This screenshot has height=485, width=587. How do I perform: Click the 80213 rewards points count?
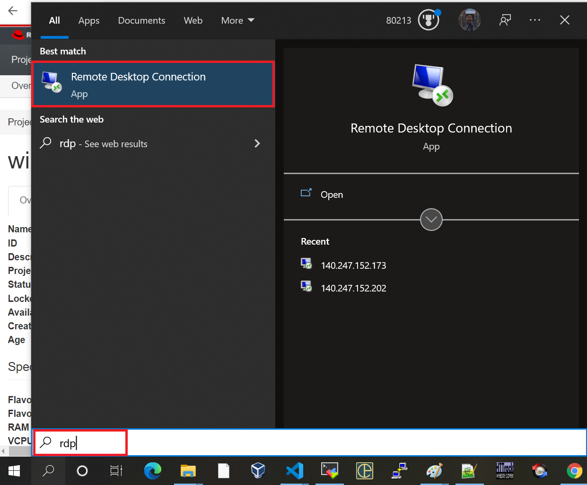coord(399,20)
